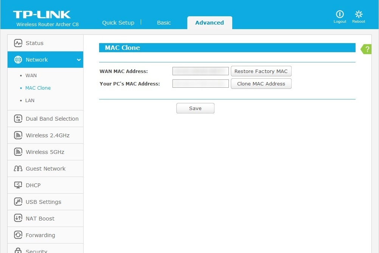Screen dimensions: 379x253
Task: Click the Restore Factory MAC button
Action: coord(261,71)
